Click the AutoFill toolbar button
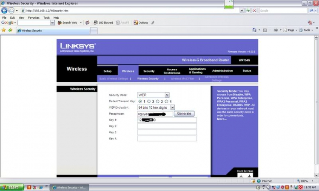 122,22
